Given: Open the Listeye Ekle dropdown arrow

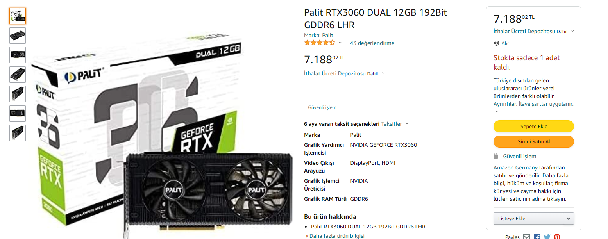Looking at the screenshot, I should pyautogui.click(x=569, y=219).
